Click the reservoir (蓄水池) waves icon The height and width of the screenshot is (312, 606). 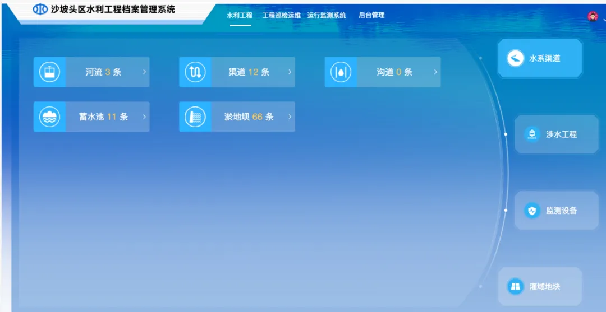tap(49, 117)
